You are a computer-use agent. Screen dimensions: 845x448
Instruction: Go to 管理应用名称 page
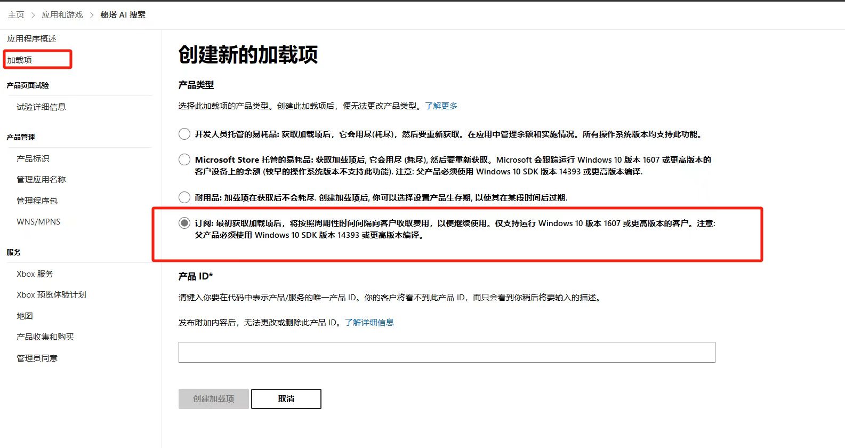pyautogui.click(x=41, y=180)
